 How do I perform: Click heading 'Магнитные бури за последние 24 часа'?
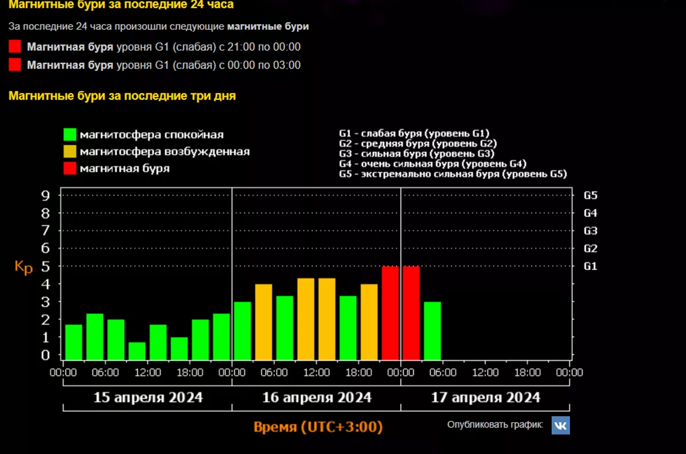pos(121,5)
